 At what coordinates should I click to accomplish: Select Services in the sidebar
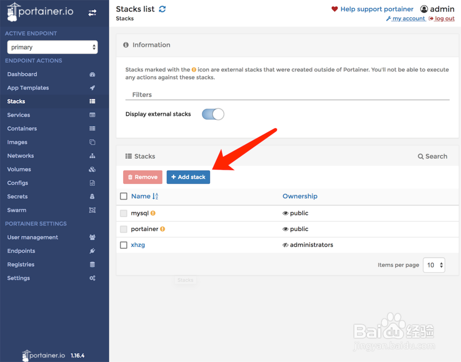18,115
